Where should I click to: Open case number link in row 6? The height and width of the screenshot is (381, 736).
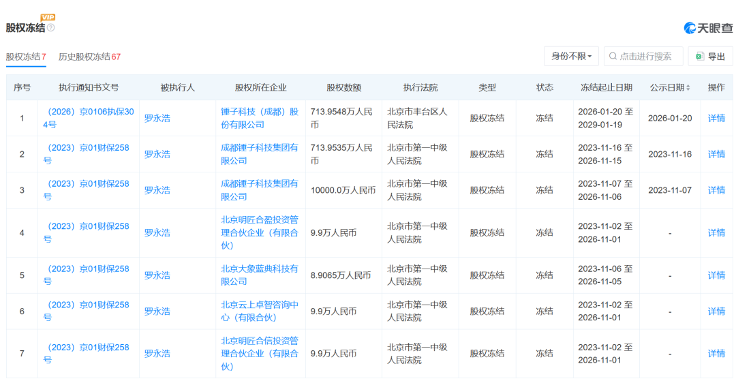pyautogui.click(x=86, y=311)
